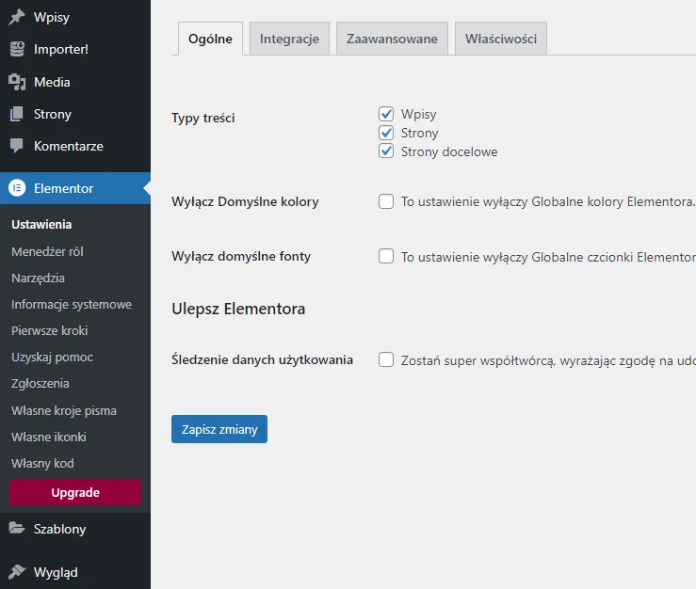
Task: Open Importer! menu item
Action: coord(75,49)
